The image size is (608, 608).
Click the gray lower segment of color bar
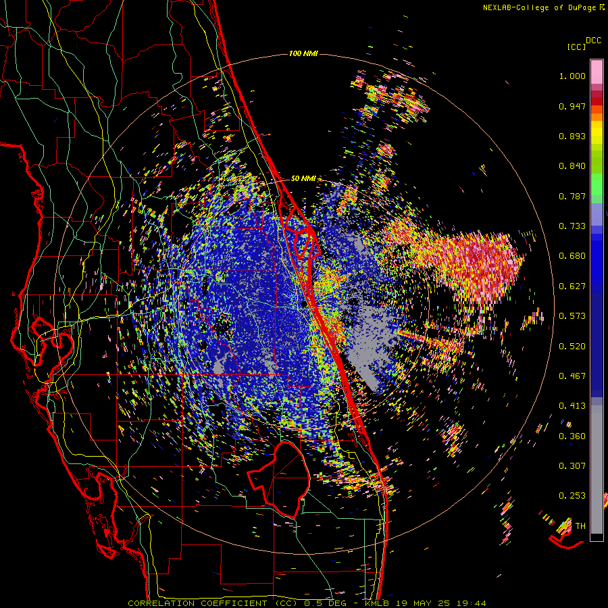(x=597, y=470)
